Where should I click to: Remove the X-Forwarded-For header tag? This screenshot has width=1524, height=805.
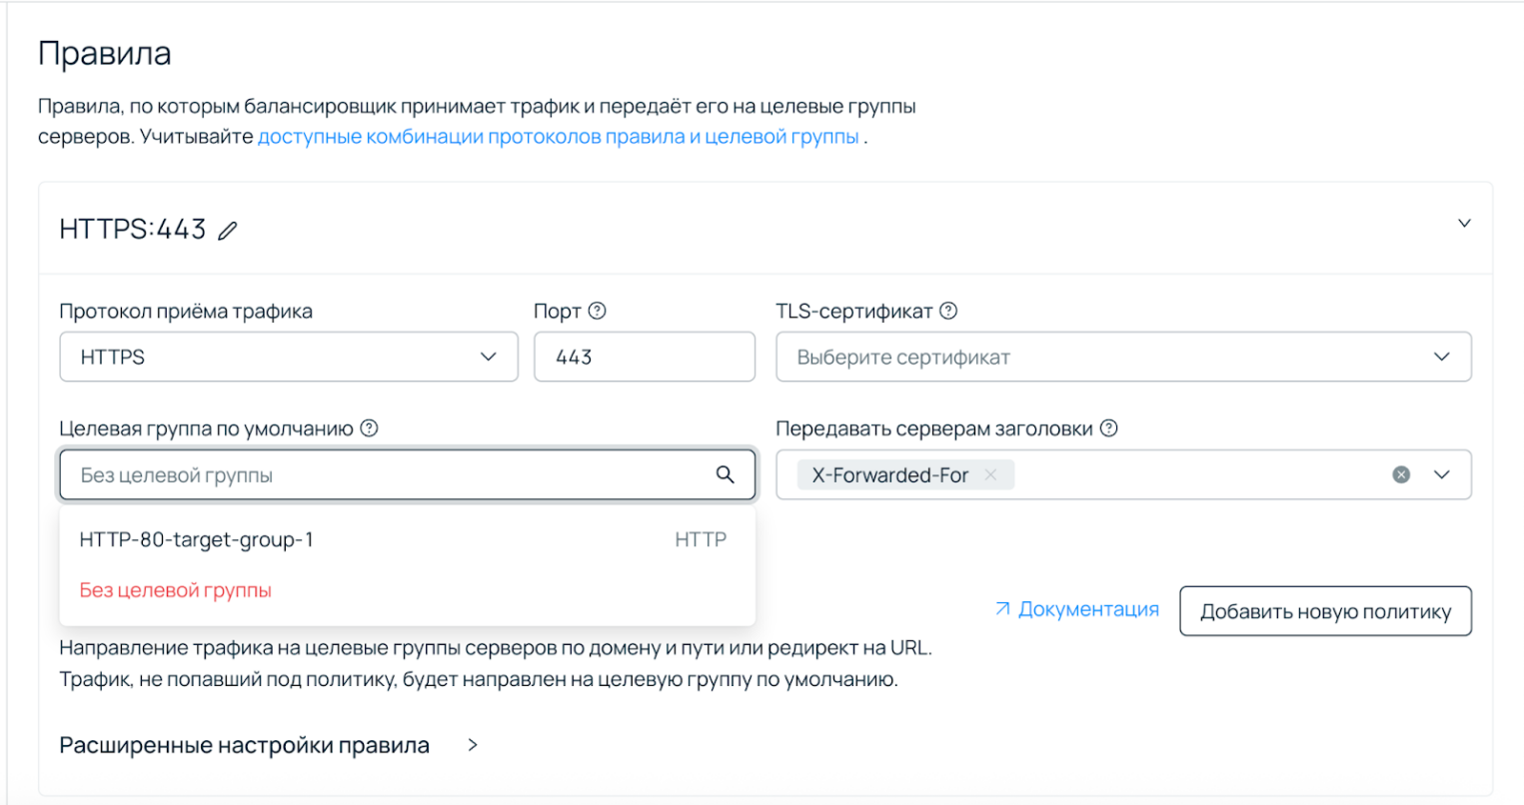pos(990,474)
